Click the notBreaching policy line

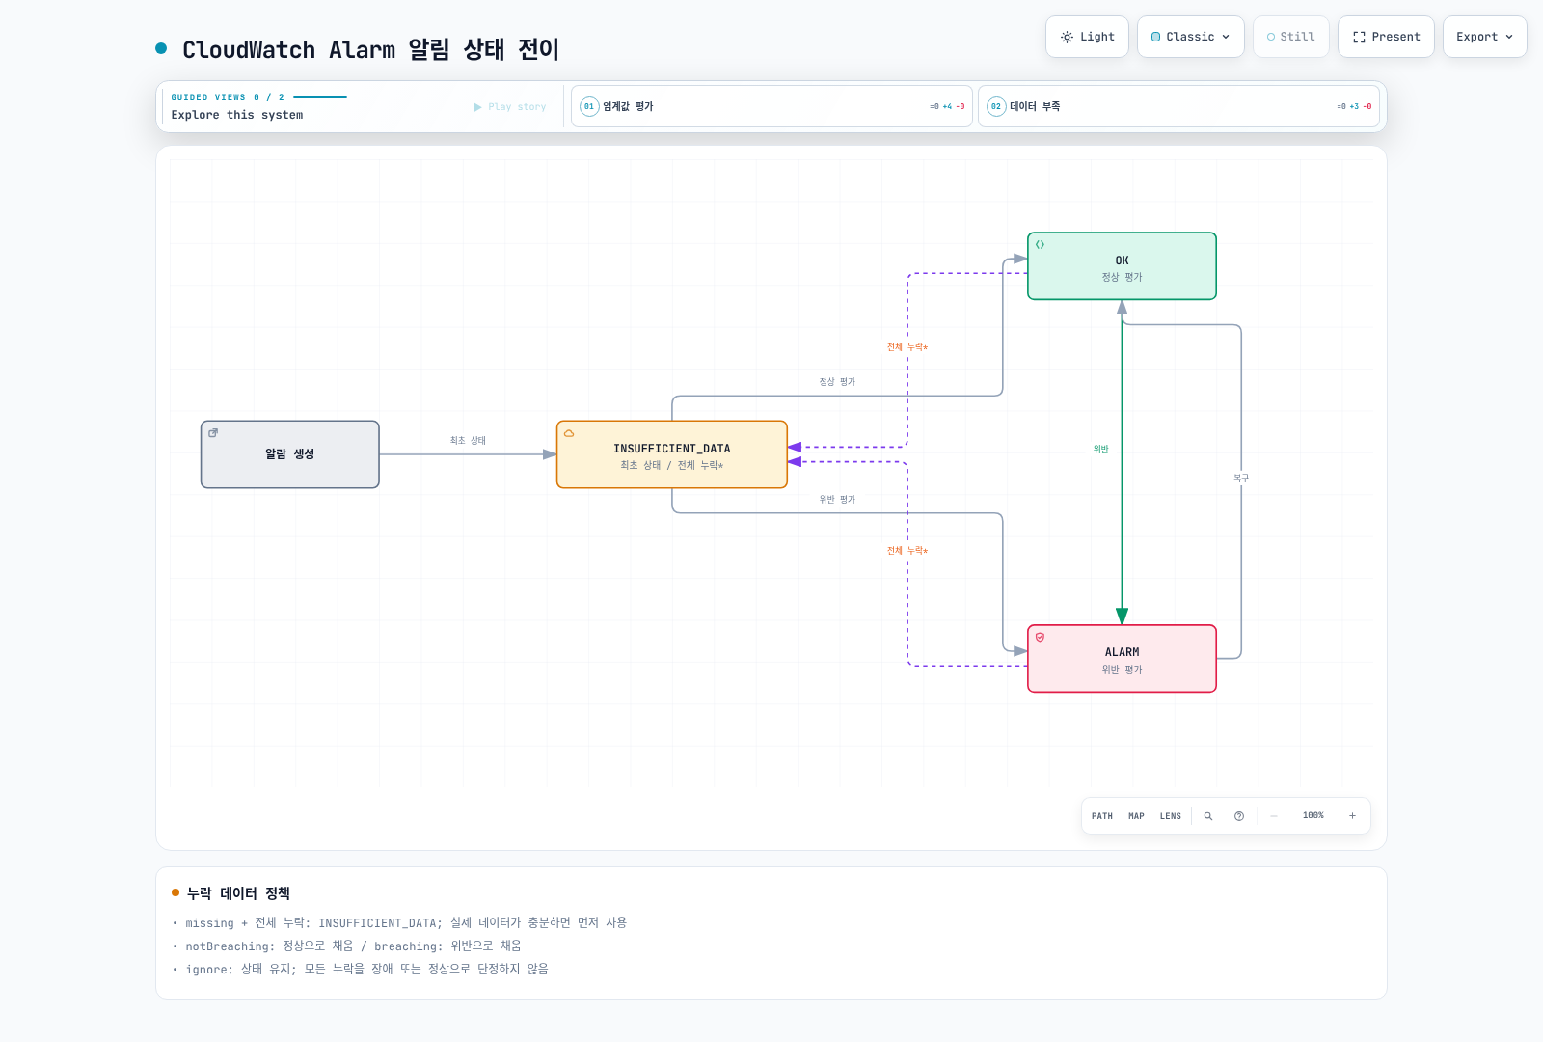pyautogui.click(x=353, y=946)
